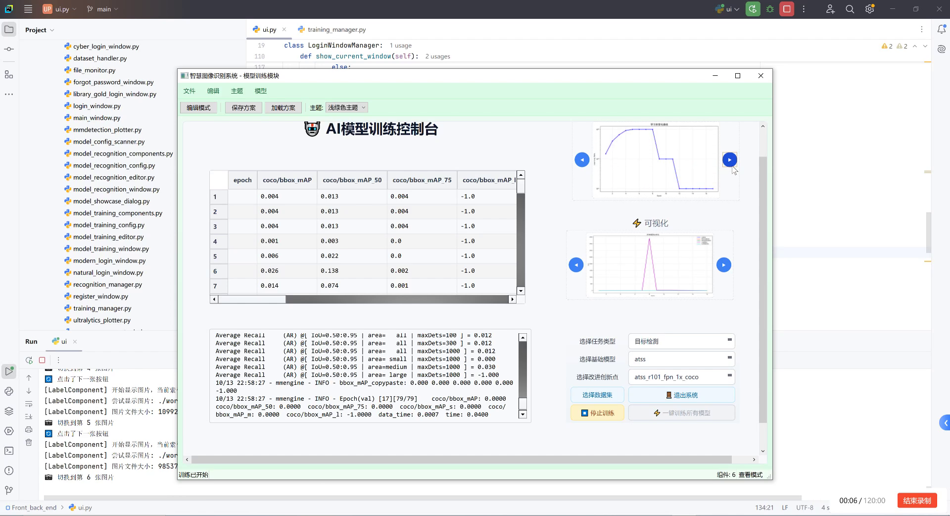Open the ui.py project selector dropdown
Image resolution: width=950 pixels, height=516 pixels.
point(60,9)
